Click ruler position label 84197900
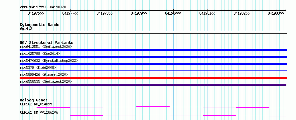This screenshot has width=296, height=120. 139,13
